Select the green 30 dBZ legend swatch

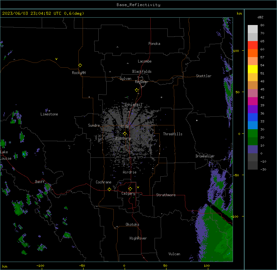(x=253, y=133)
